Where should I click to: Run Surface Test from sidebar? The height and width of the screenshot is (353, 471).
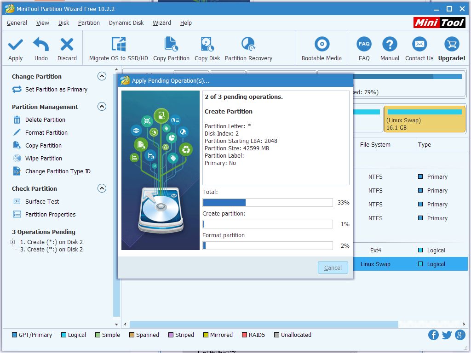pyautogui.click(x=42, y=202)
